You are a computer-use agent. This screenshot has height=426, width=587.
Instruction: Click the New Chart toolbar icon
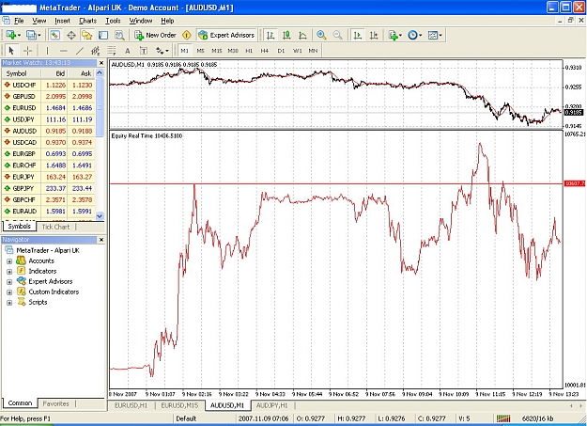[10, 35]
